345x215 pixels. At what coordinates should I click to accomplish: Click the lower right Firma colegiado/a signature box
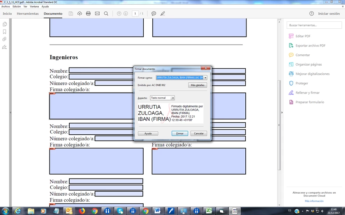199,161
